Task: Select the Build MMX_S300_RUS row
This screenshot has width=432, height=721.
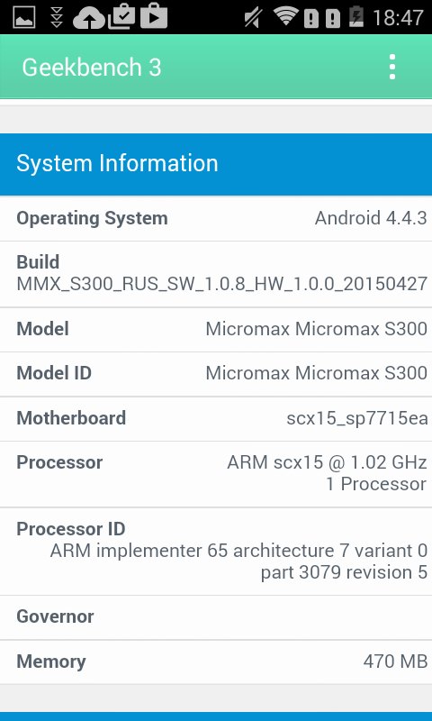Action: [x=216, y=274]
